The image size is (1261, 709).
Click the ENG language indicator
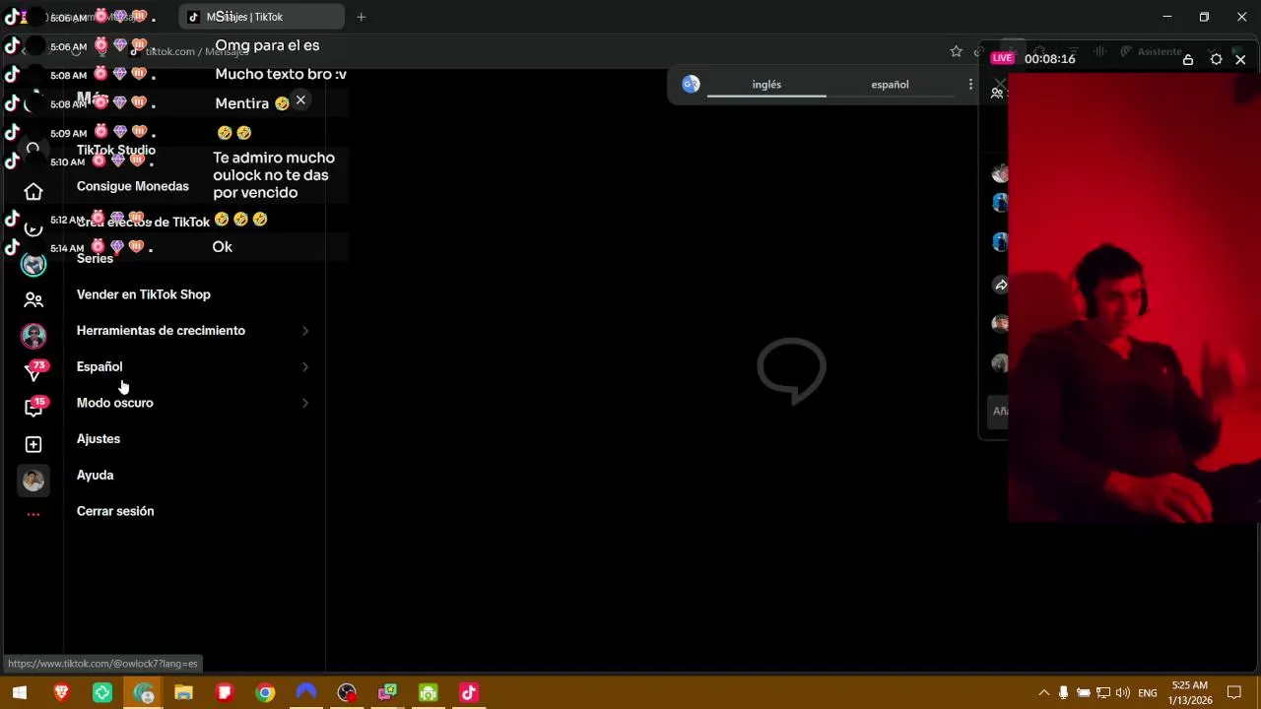(1148, 693)
